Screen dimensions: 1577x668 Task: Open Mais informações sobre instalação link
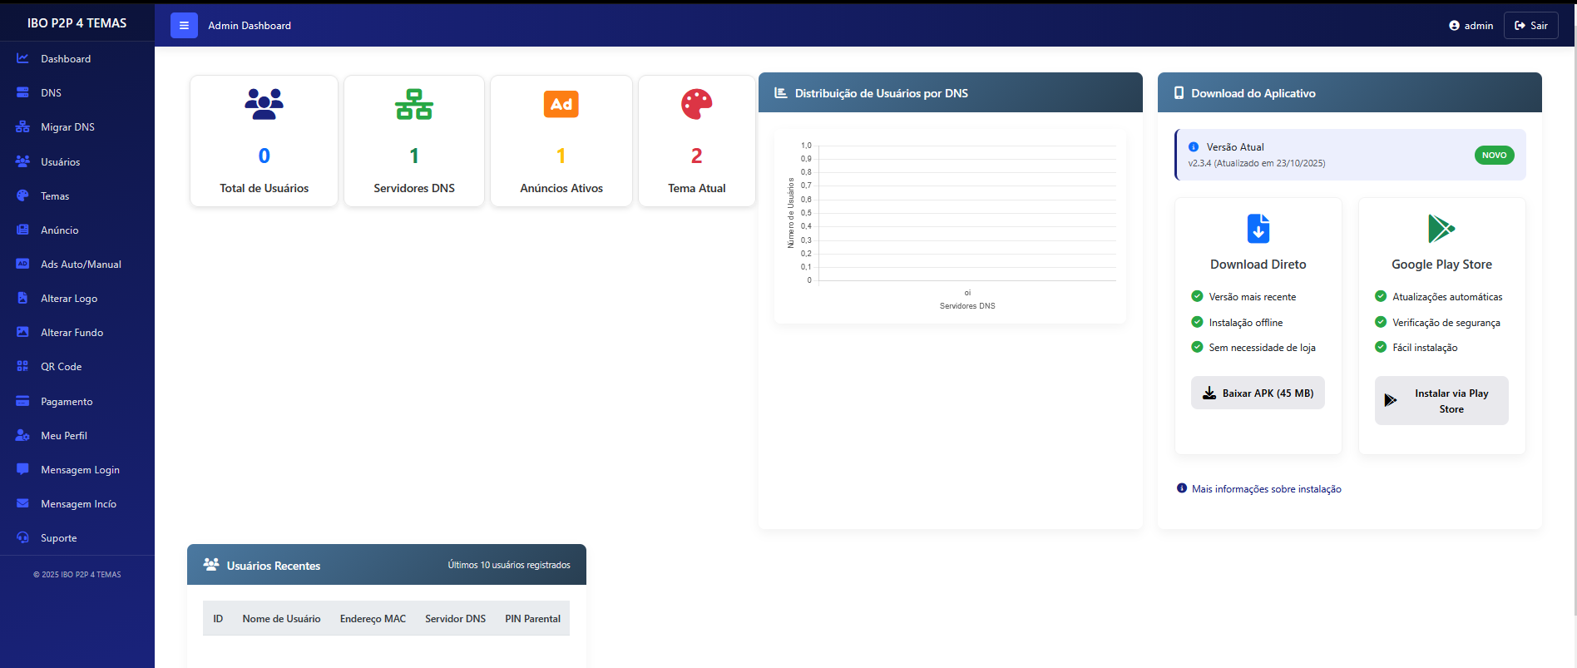tap(1266, 489)
